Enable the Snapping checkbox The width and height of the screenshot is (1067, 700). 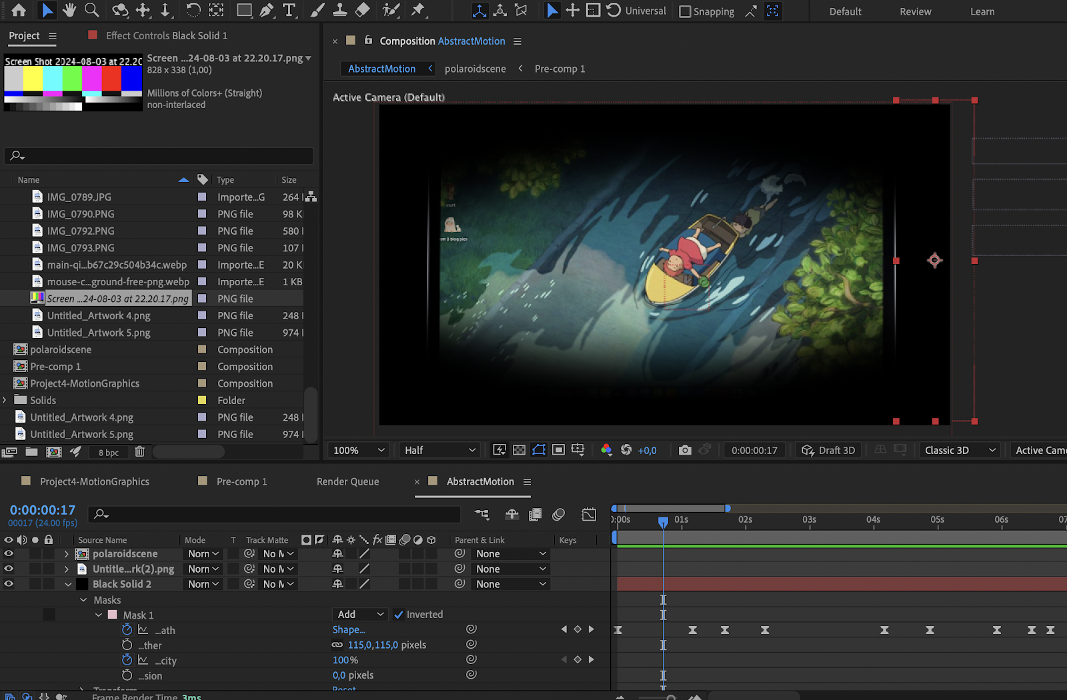coord(685,11)
